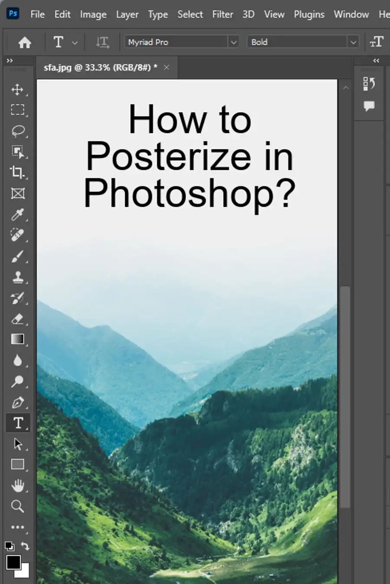390x584 pixels.
Task: Select the Eraser tool
Action: click(17, 319)
